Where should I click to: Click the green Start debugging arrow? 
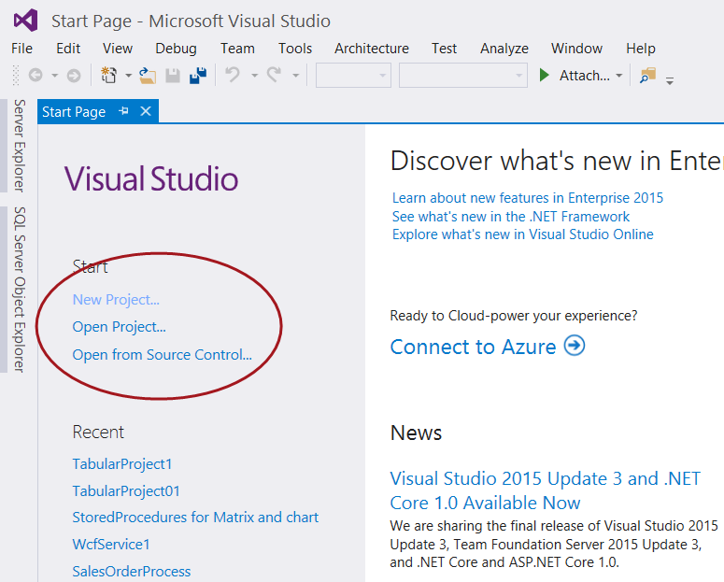coord(544,75)
